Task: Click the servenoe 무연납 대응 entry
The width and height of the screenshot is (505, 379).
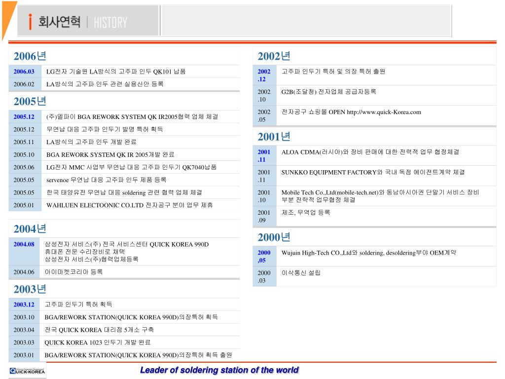Action: [107, 180]
